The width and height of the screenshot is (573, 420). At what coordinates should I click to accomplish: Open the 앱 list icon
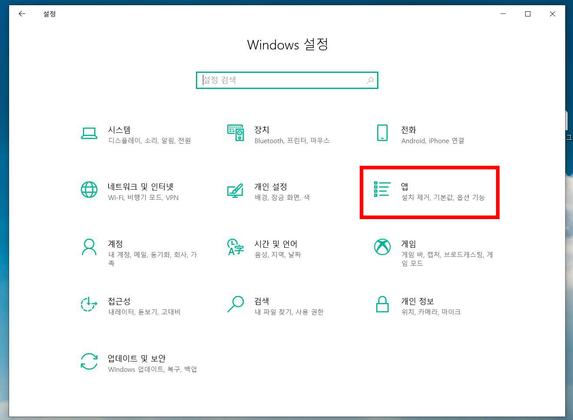(x=382, y=189)
